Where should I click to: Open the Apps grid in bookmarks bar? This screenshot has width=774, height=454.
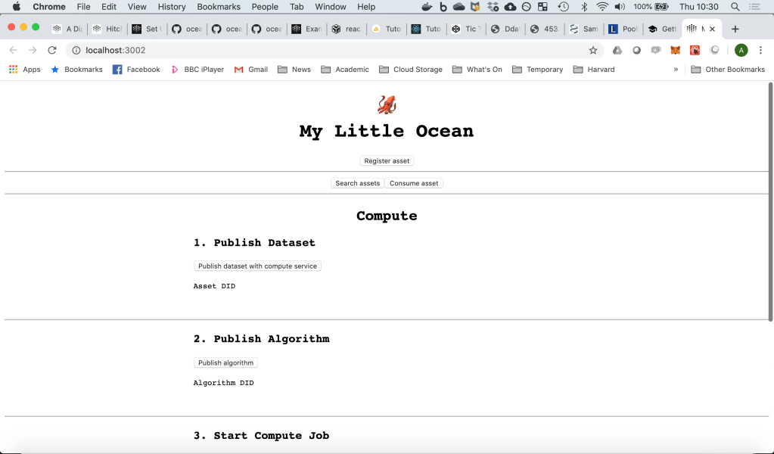(x=24, y=69)
